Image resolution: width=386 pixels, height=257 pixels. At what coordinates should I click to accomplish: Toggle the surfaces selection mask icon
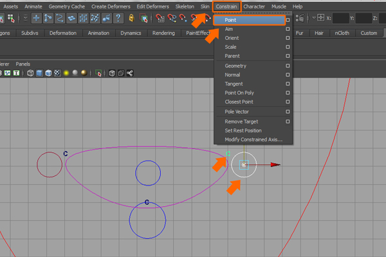(71, 18)
